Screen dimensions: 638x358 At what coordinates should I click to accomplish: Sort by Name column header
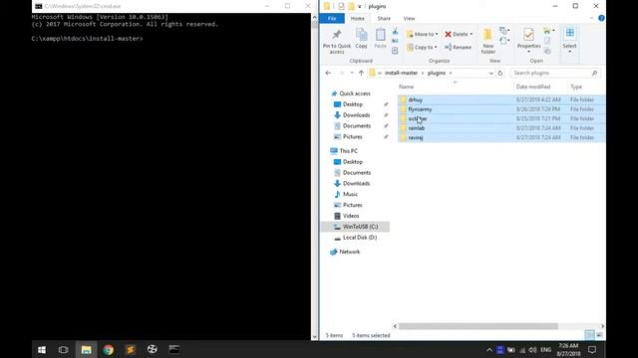(x=406, y=87)
